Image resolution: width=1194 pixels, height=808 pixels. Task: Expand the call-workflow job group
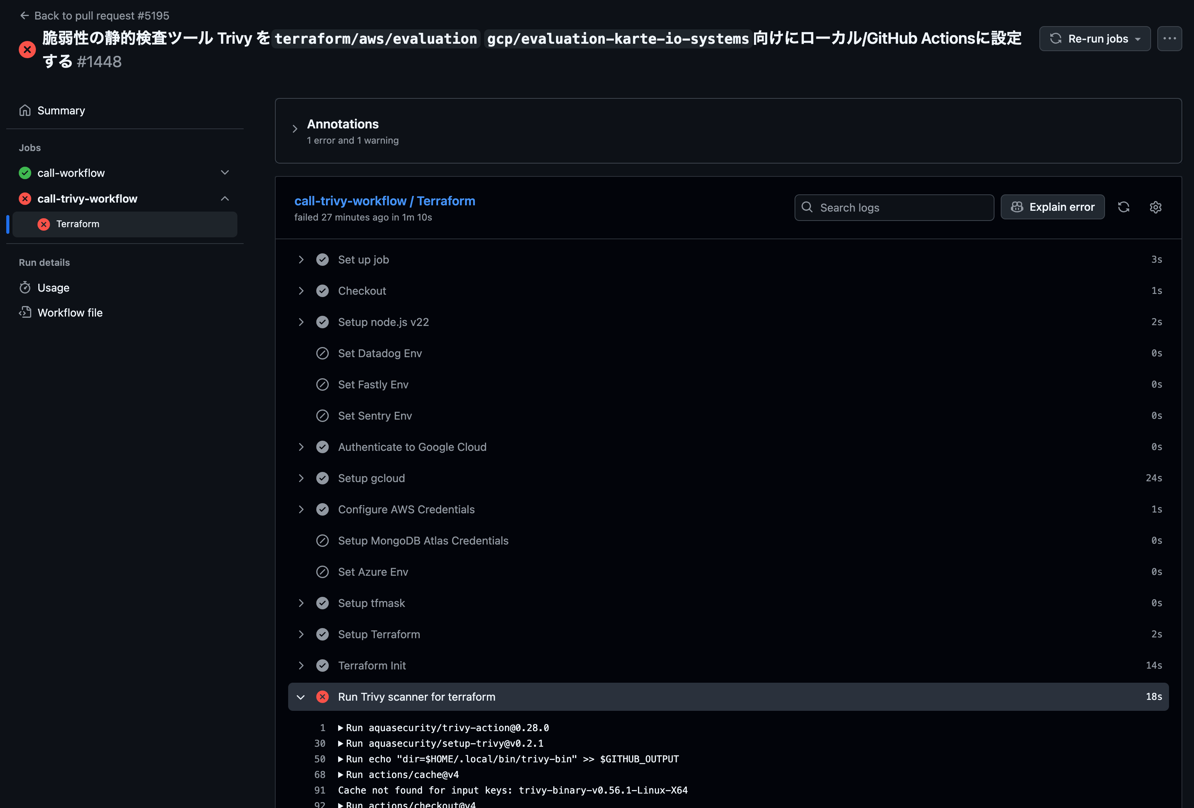pos(225,173)
